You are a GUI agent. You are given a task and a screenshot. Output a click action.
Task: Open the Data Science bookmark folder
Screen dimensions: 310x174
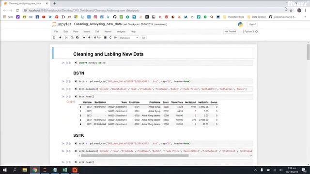click(257, 17)
